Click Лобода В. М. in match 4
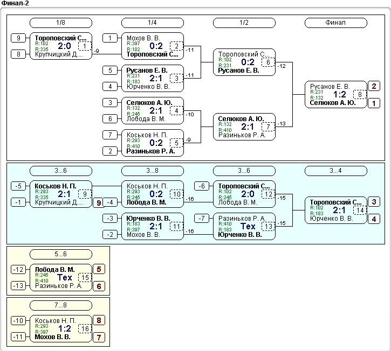Screen dimensions: 391x351 pyautogui.click(x=146, y=119)
